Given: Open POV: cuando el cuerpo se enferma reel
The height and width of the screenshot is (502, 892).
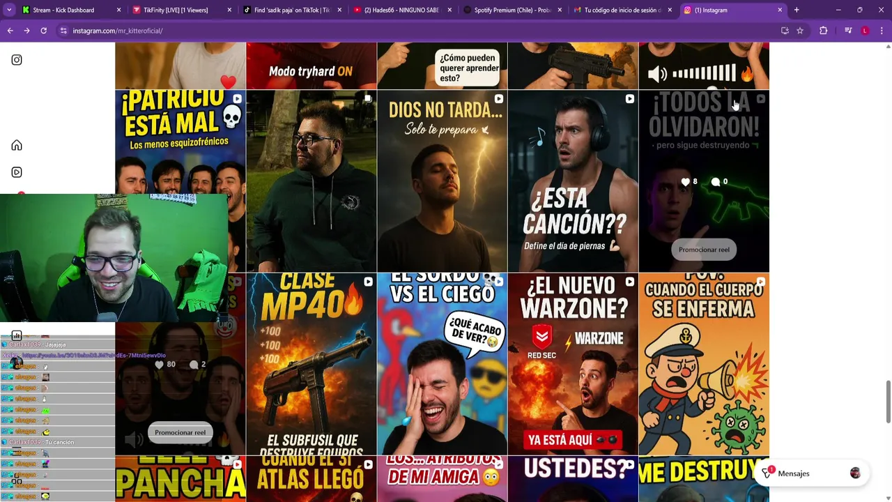Looking at the screenshot, I should [704, 364].
